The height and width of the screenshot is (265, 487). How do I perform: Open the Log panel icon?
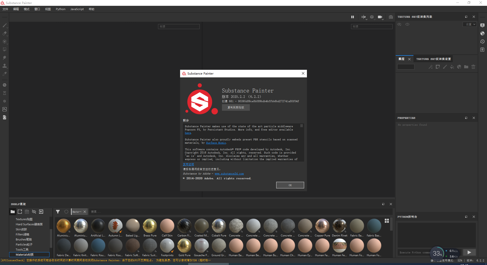[x=482, y=50]
